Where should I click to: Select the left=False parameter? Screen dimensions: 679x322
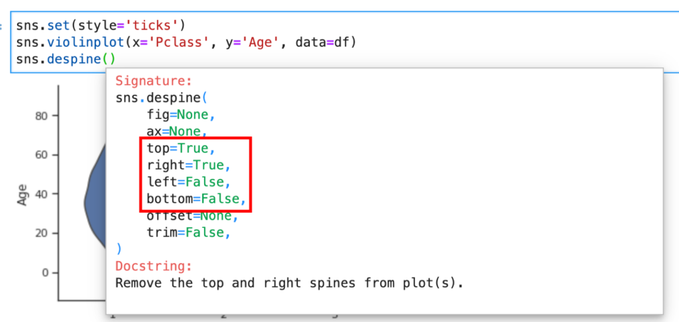(189, 181)
